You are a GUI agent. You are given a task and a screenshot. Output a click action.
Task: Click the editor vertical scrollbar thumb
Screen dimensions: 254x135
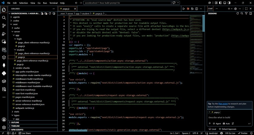point(204,23)
